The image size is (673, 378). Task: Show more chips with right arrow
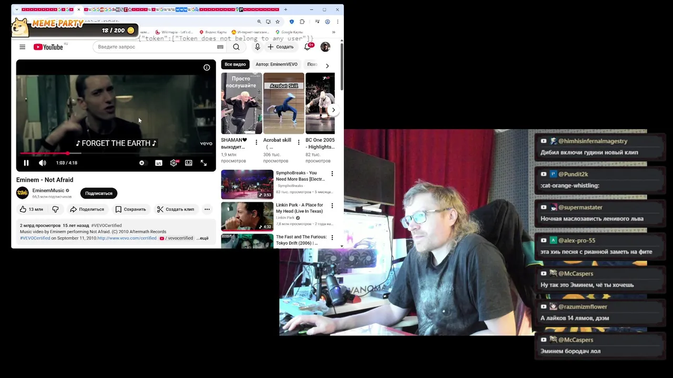(327, 66)
